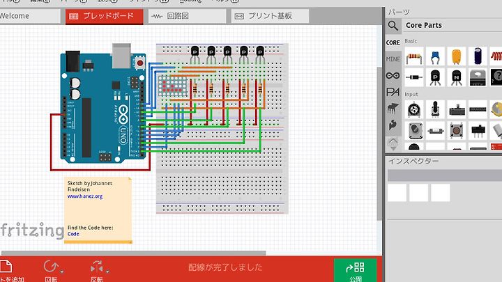Open the flip options dropdown arrow
The image size is (502, 282).
107,272
